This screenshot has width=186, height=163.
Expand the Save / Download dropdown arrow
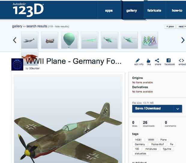click(x=178, y=109)
